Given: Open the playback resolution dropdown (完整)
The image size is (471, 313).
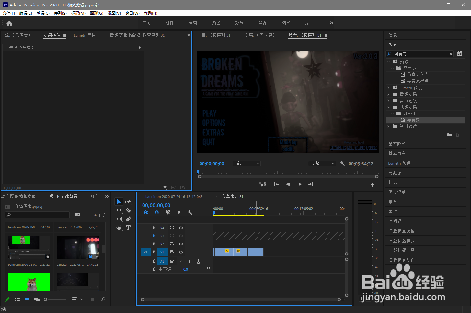Looking at the screenshot, I should point(322,164).
